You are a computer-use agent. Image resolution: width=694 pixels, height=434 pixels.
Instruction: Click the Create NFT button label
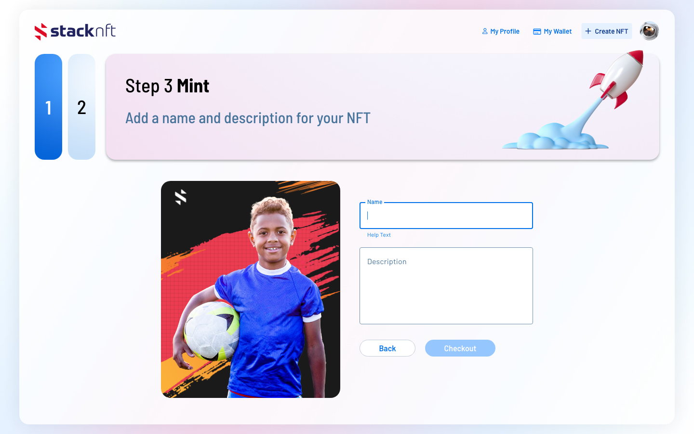(611, 31)
